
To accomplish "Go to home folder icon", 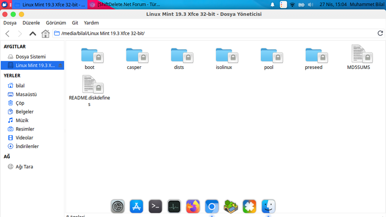I will 45,33.
